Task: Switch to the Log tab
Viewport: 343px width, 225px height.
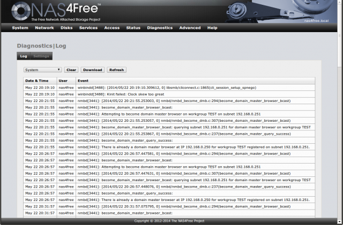Action: (24, 56)
